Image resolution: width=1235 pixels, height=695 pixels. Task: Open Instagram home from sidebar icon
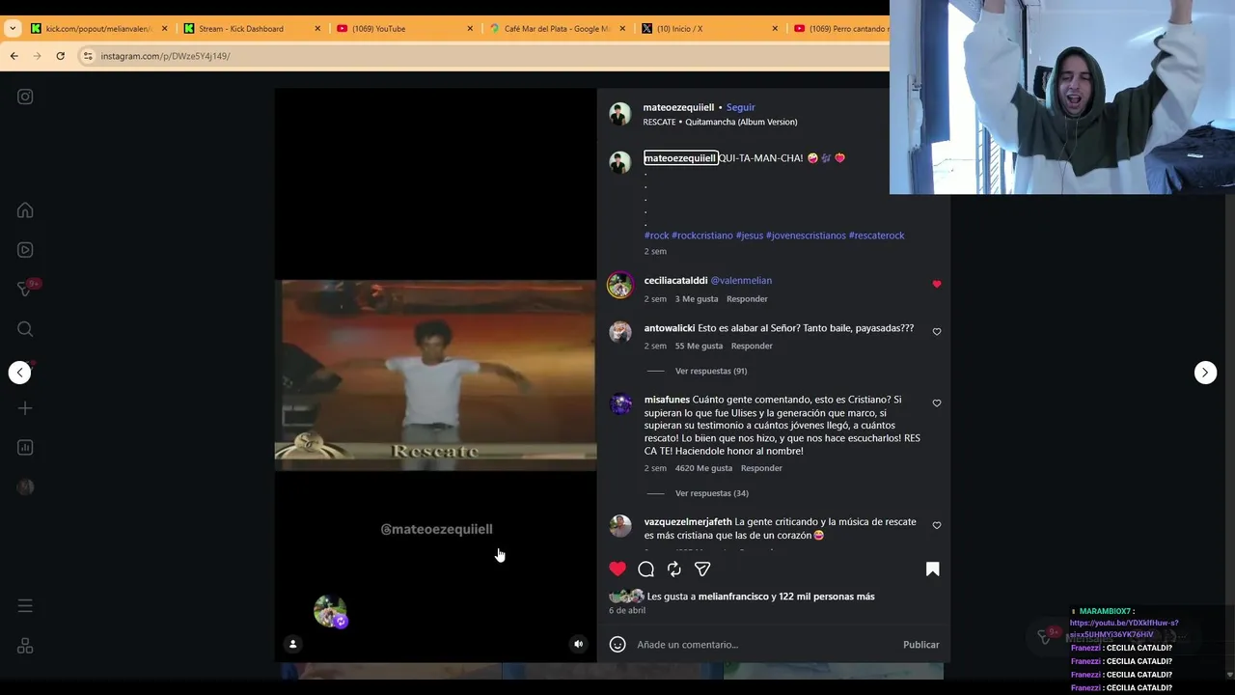(25, 210)
